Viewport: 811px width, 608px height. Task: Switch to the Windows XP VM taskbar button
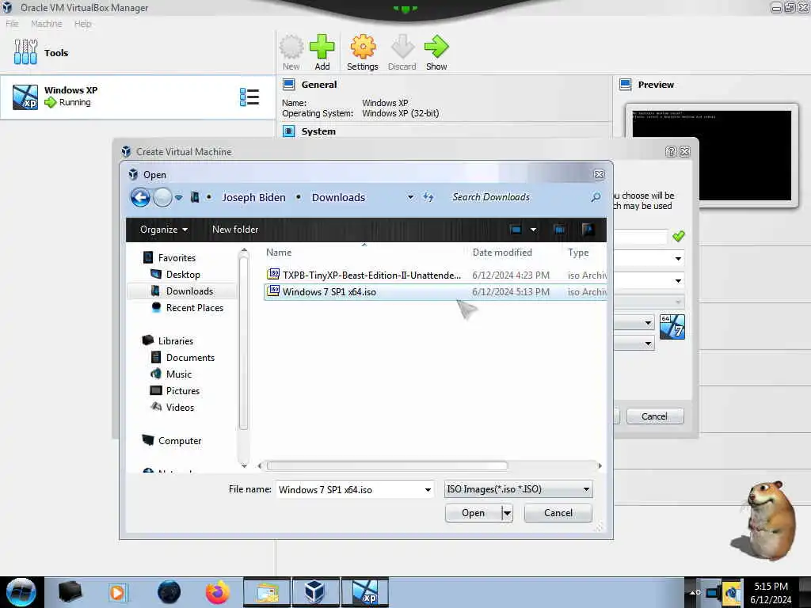pos(364,592)
